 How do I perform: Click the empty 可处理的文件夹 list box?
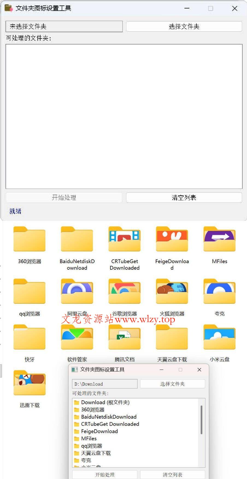[x=124, y=116]
